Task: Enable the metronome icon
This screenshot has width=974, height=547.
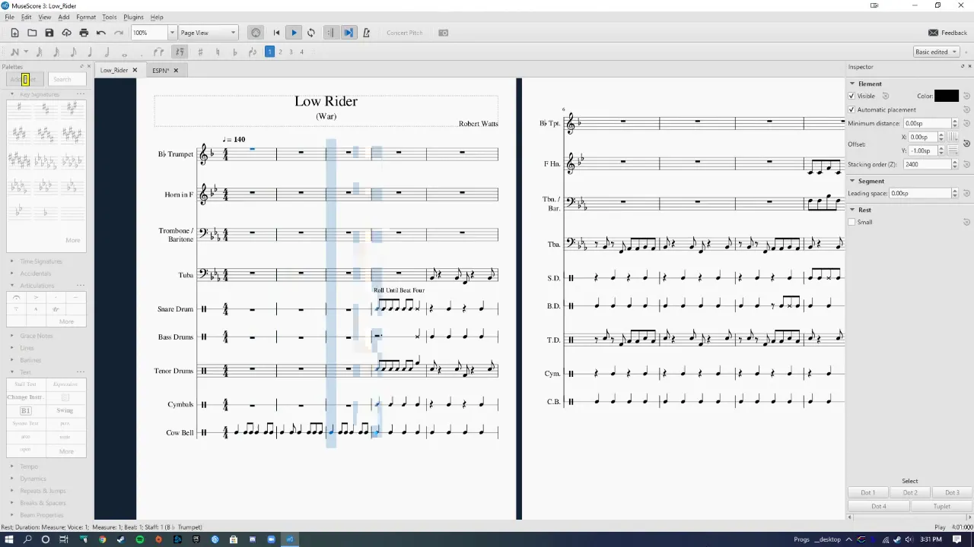Action: tap(367, 33)
